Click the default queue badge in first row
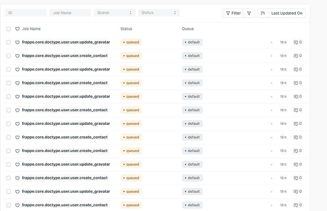327x211 pixels. coord(192,42)
